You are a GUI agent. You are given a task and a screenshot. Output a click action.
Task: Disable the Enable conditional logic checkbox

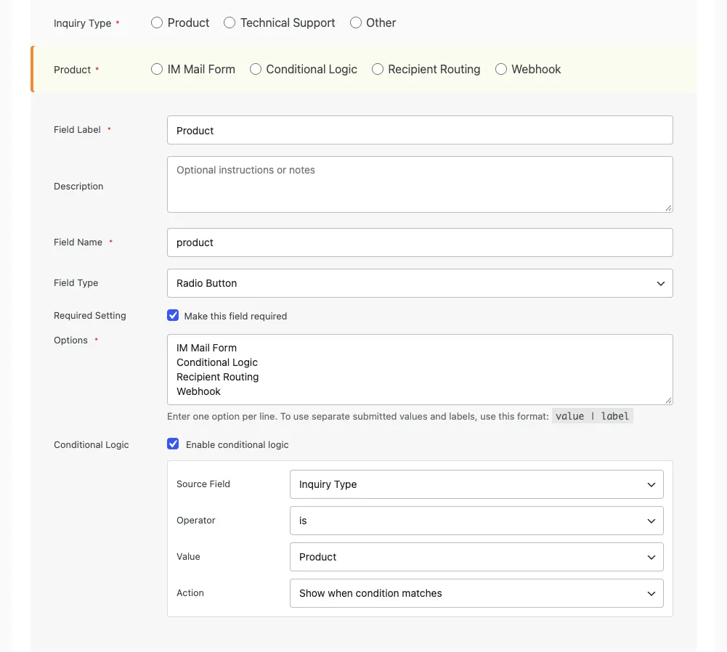tap(173, 444)
